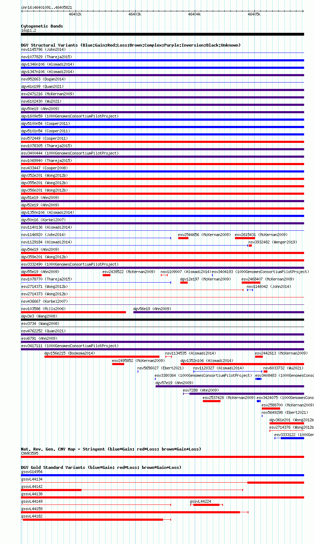Click the nsv5649298 (Ebert2021) label
314x544 pixels.
coord(285,412)
